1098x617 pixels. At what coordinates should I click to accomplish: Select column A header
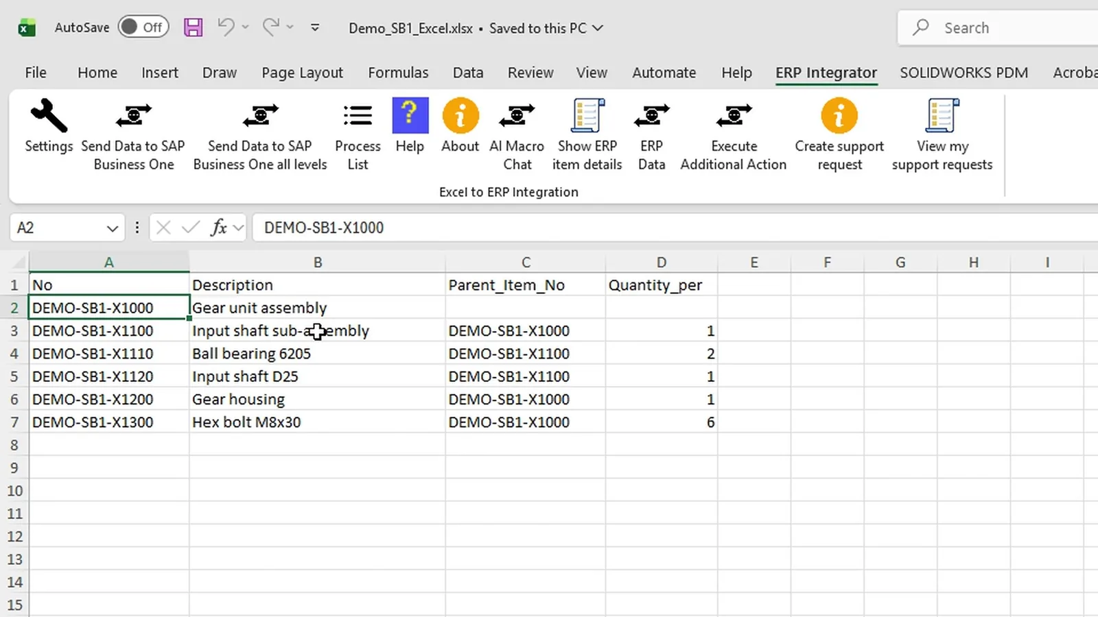point(109,263)
